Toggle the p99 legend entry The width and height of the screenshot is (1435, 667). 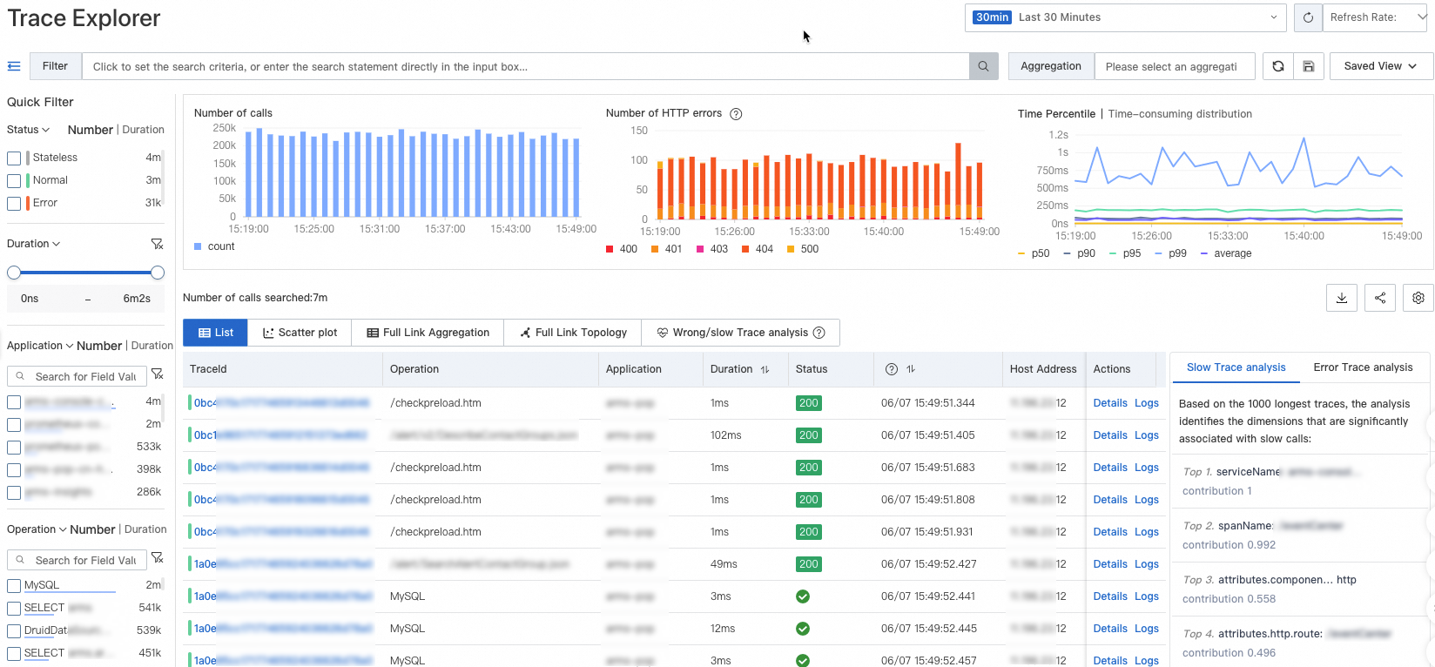pyautogui.click(x=1170, y=253)
